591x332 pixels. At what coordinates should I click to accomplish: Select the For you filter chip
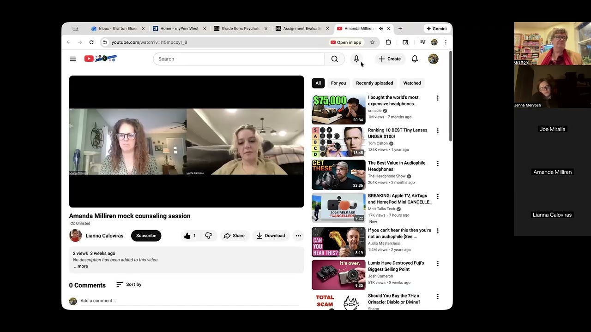pyautogui.click(x=338, y=83)
